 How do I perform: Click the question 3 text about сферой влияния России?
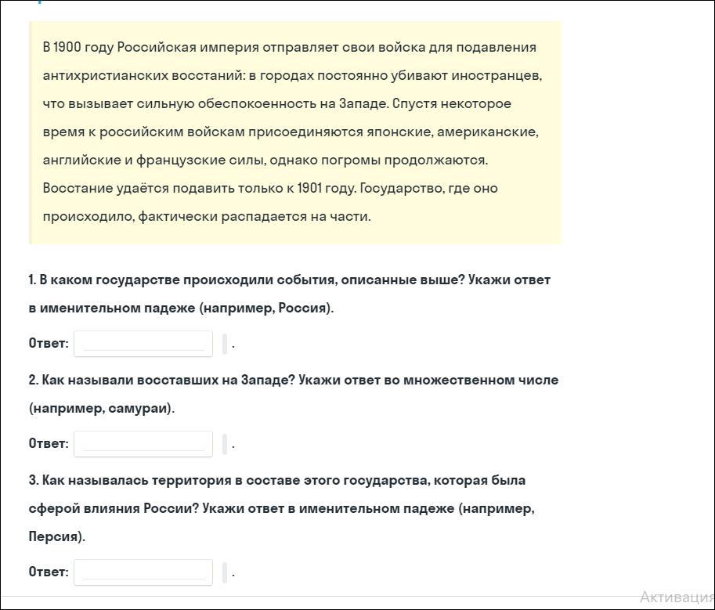[281, 508]
